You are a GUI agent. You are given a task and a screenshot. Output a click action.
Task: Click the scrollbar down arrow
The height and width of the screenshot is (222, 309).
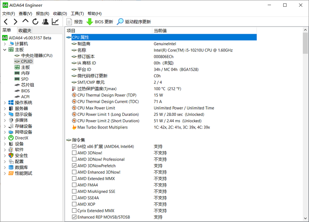(305, 218)
